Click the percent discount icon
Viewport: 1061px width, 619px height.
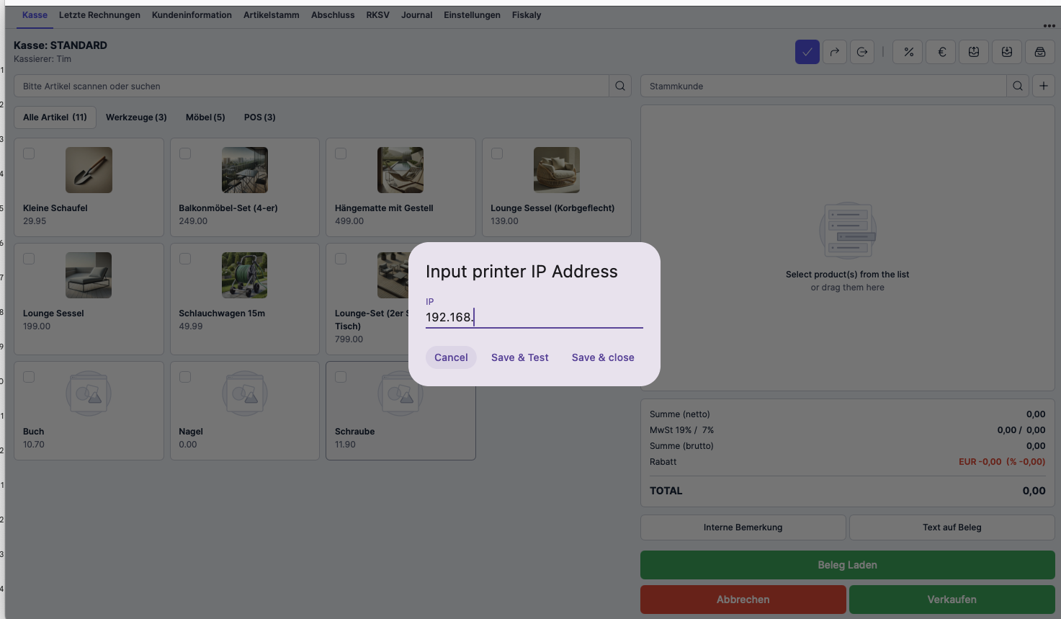click(908, 52)
